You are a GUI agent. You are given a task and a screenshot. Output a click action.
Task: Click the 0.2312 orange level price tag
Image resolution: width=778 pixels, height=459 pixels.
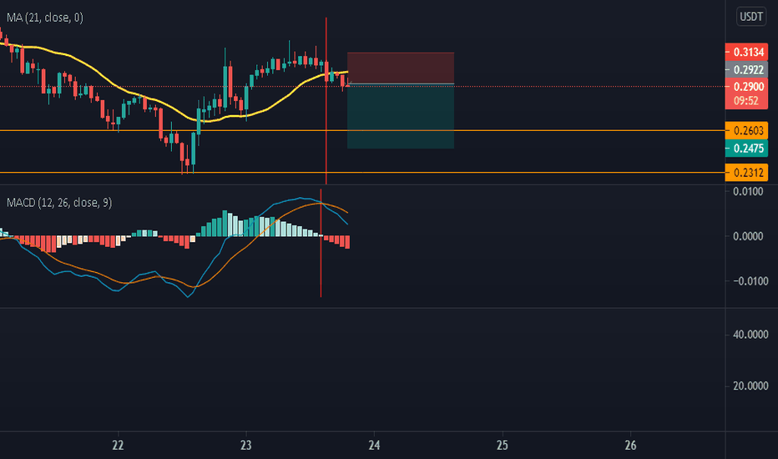747,173
